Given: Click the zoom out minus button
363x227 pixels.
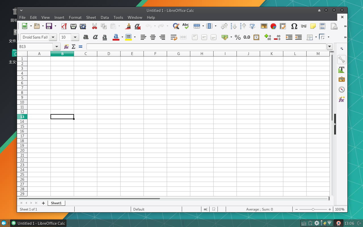Looking at the screenshot, I should [x=297, y=209].
